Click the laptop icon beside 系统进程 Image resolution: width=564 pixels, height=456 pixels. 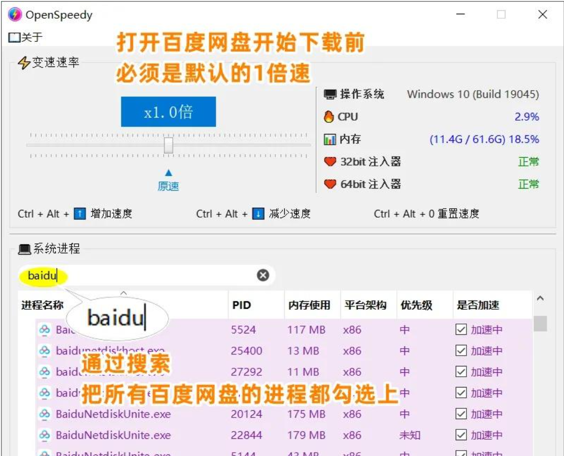pos(25,249)
